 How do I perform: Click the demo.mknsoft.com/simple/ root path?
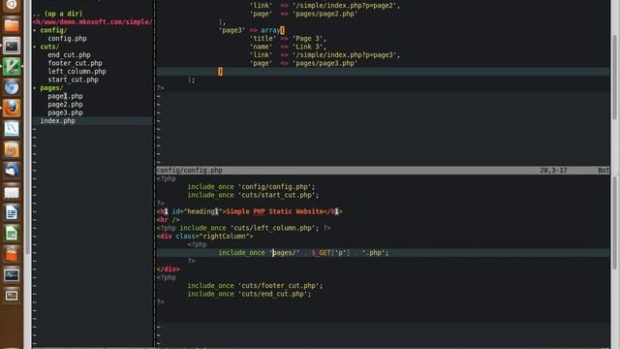(x=93, y=21)
